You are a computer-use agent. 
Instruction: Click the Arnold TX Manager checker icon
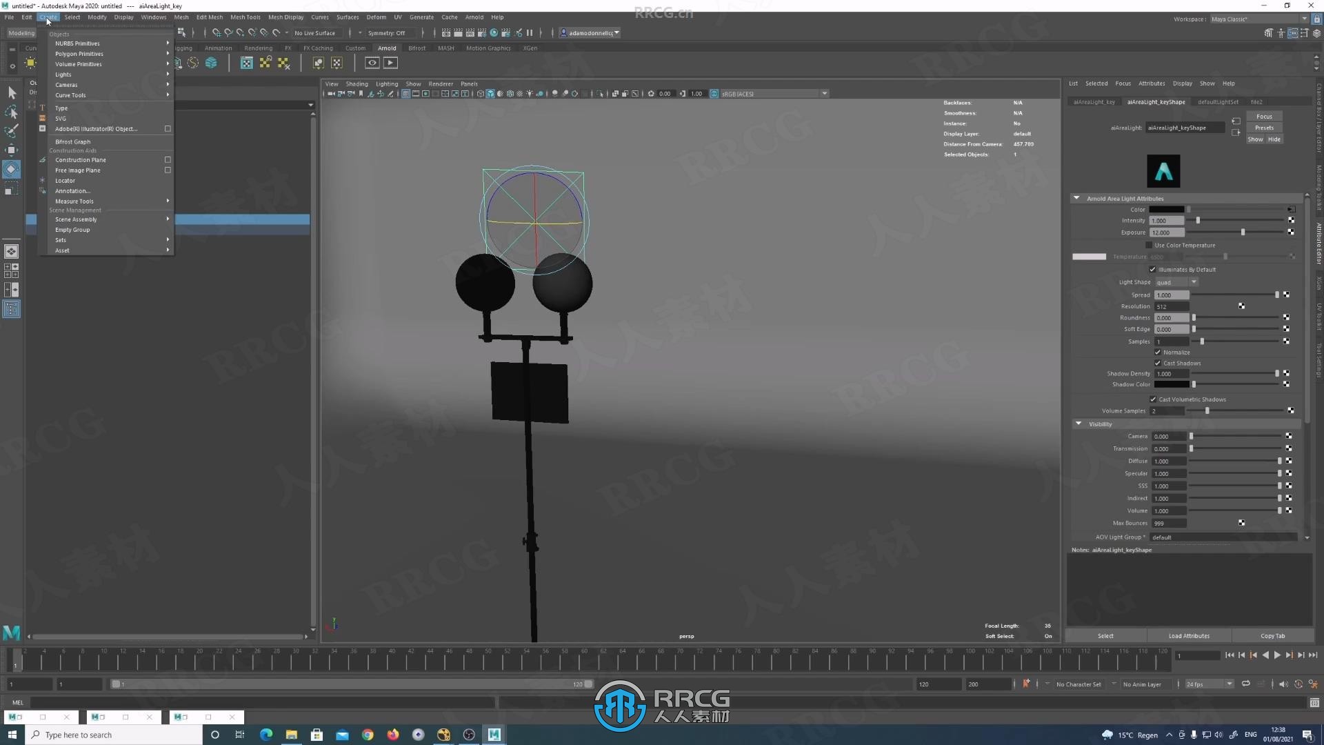(x=246, y=63)
